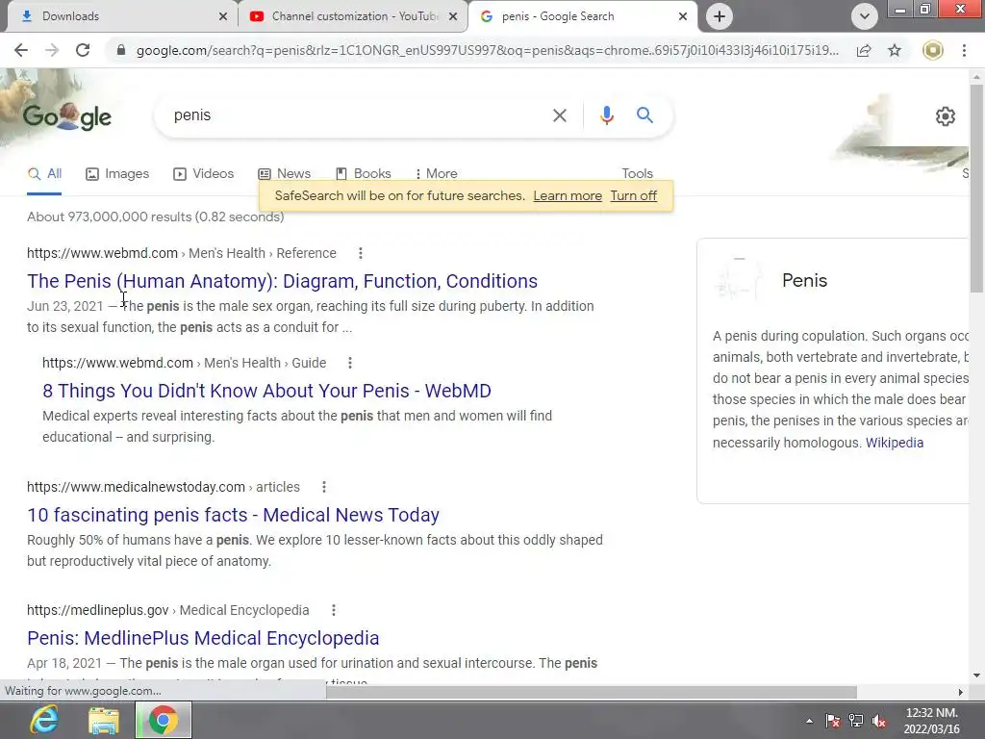Open the tab search dropdown arrow
The width and height of the screenshot is (985, 739).
(865, 16)
